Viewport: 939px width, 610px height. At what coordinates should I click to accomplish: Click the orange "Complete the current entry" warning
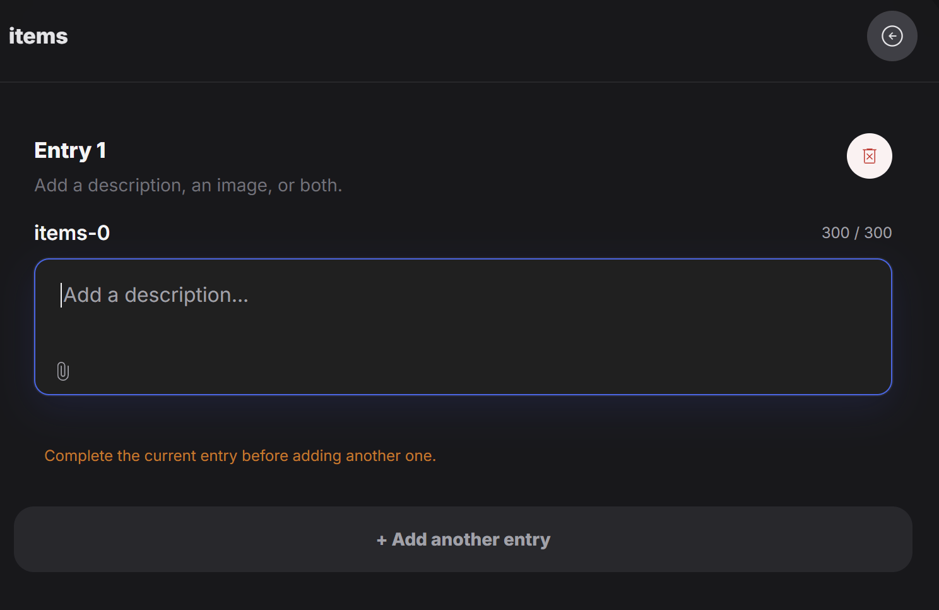tap(240, 456)
